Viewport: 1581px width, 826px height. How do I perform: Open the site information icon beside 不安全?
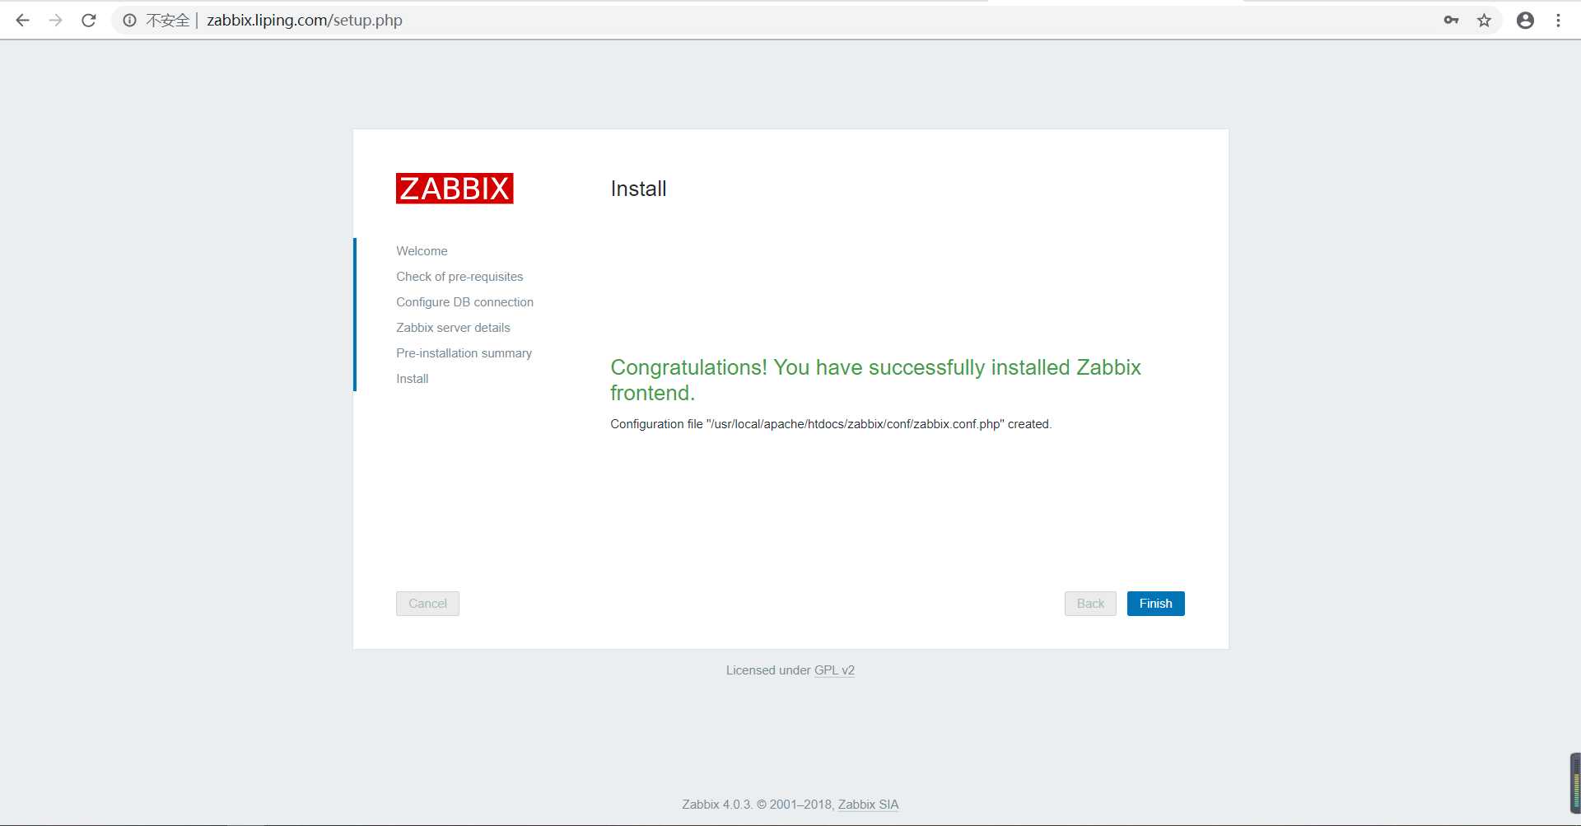[129, 21]
